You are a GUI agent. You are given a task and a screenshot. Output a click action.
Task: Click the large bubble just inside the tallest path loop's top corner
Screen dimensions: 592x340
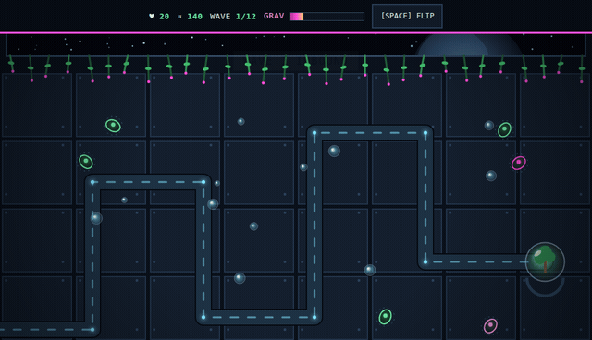(334, 152)
